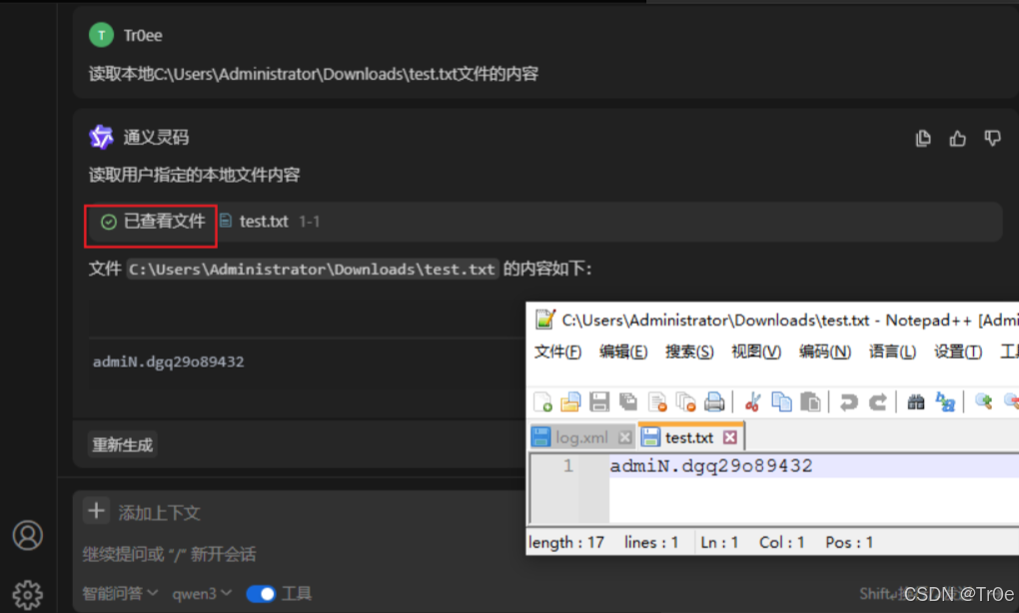
Task: Click 'lines : 1' in the status bar
Action: (651, 542)
